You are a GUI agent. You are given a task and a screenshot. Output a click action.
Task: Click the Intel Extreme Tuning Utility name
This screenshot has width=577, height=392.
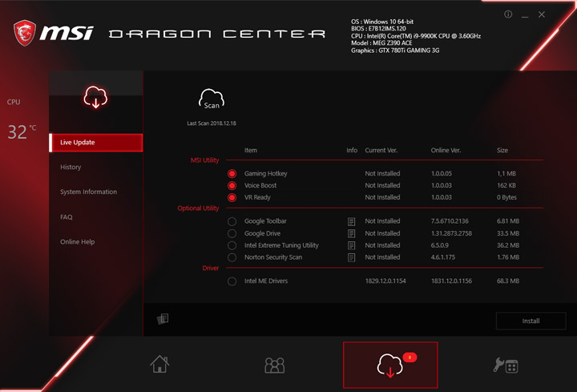point(281,245)
